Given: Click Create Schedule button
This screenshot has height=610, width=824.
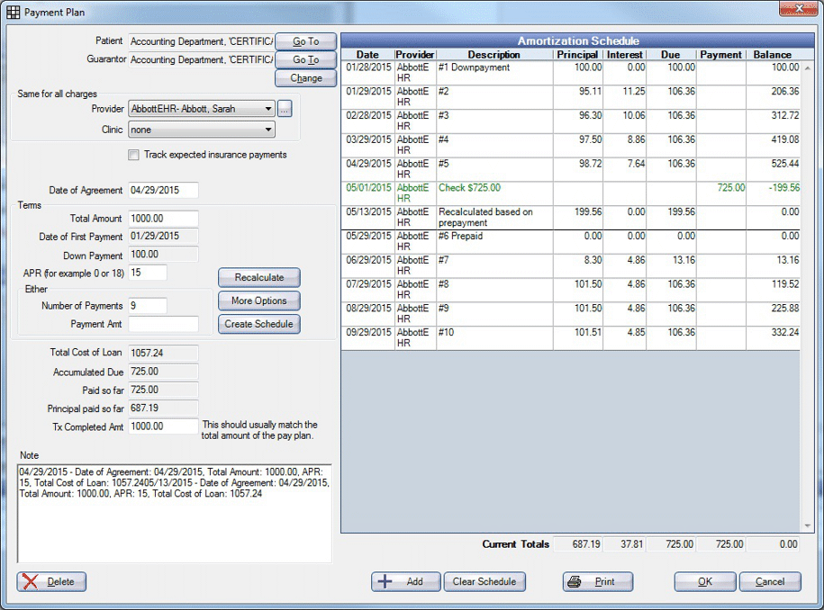Looking at the screenshot, I should pyautogui.click(x=258, y=324).
